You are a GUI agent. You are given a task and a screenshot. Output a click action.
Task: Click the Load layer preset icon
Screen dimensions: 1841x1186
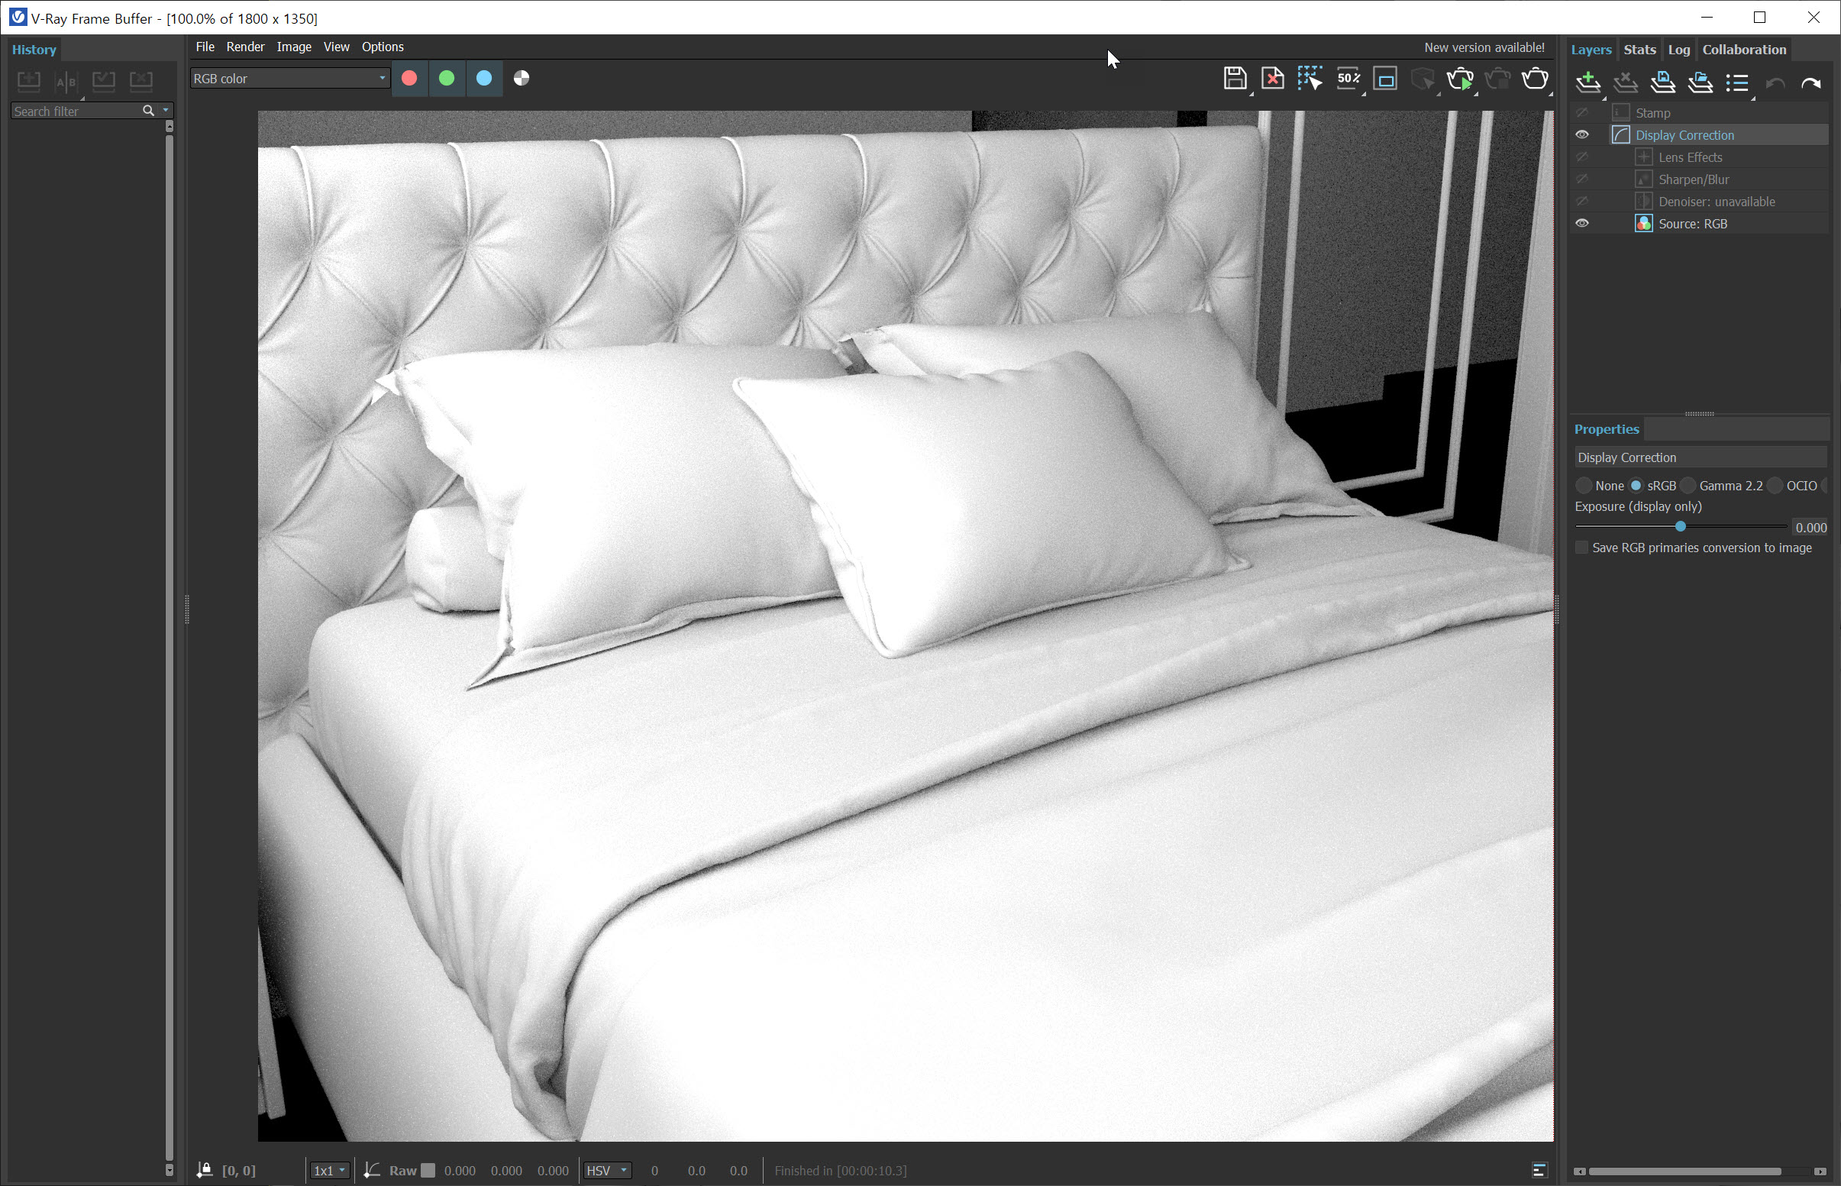click(1700, 82)
